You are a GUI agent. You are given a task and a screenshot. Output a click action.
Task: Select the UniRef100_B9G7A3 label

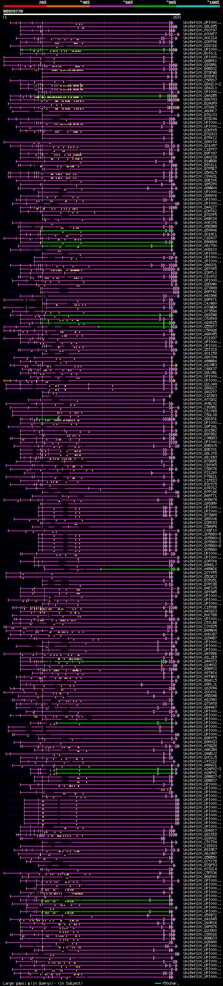coord(200,100)
